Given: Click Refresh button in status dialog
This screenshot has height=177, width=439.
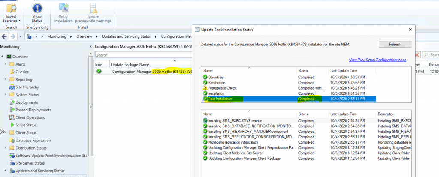Looking at the screenshot, I should click(x=395, y=44).
